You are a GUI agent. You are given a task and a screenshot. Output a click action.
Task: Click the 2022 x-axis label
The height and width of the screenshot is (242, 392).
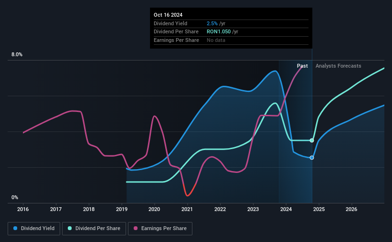coord(220,209)
